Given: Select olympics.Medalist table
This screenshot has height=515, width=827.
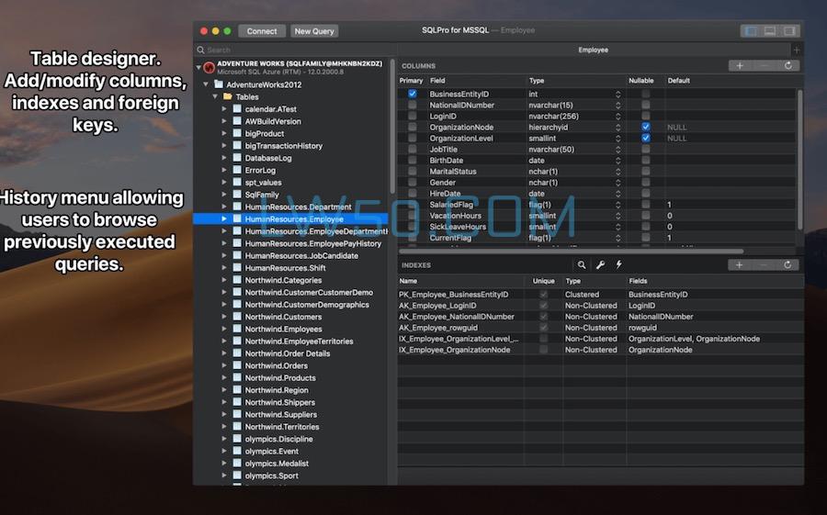Looking at the screenshot, I should 277,464.
